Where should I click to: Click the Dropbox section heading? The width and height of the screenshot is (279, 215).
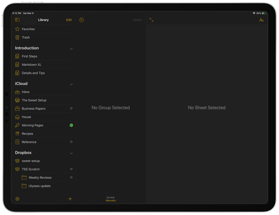[x=23, y=152]
